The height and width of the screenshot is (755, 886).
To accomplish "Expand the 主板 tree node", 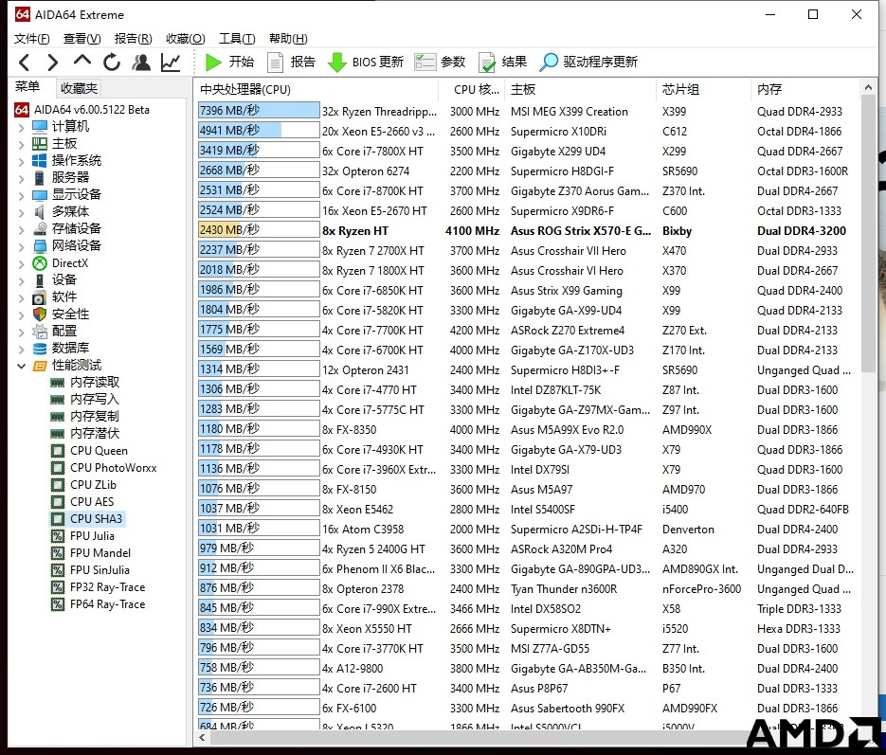I will (x=22, y=145).
